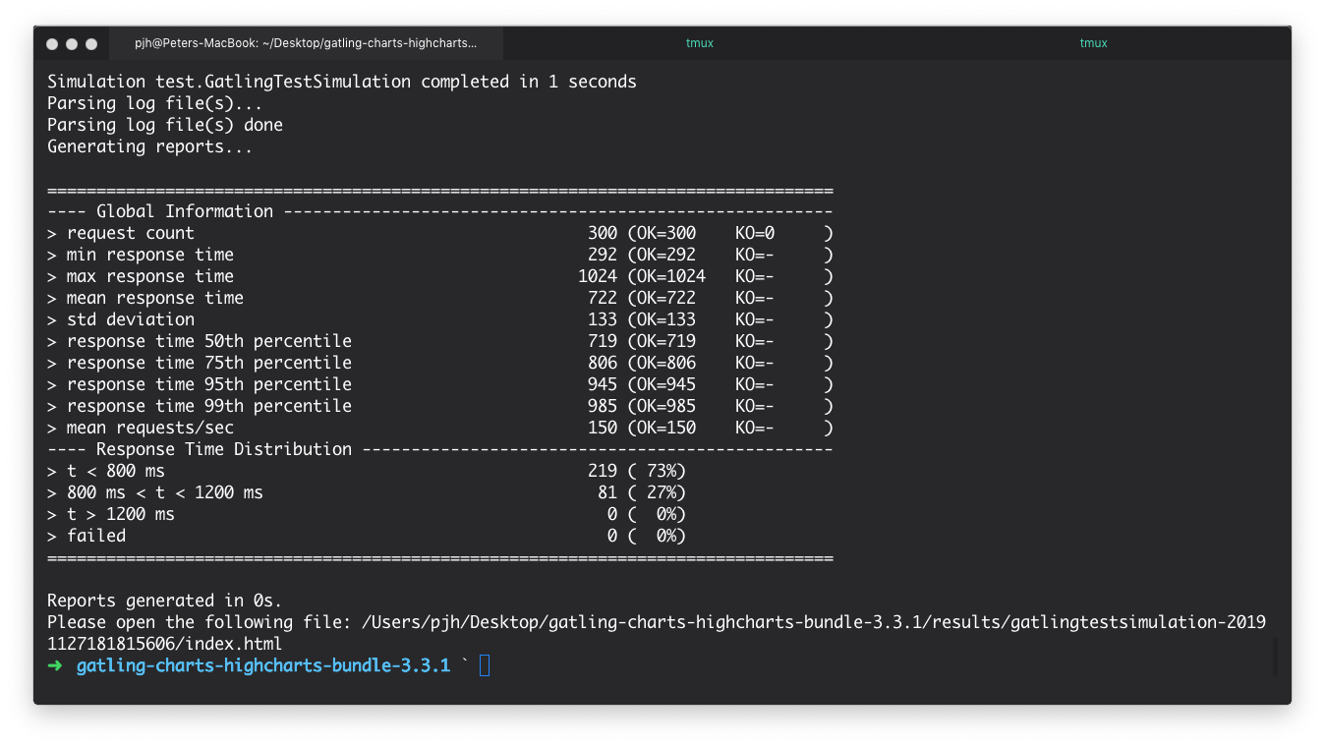The image size is (1325, 746).
Task: Click the first 'Parsing log file(s)...' line
Action: click(x=155, y=103)
